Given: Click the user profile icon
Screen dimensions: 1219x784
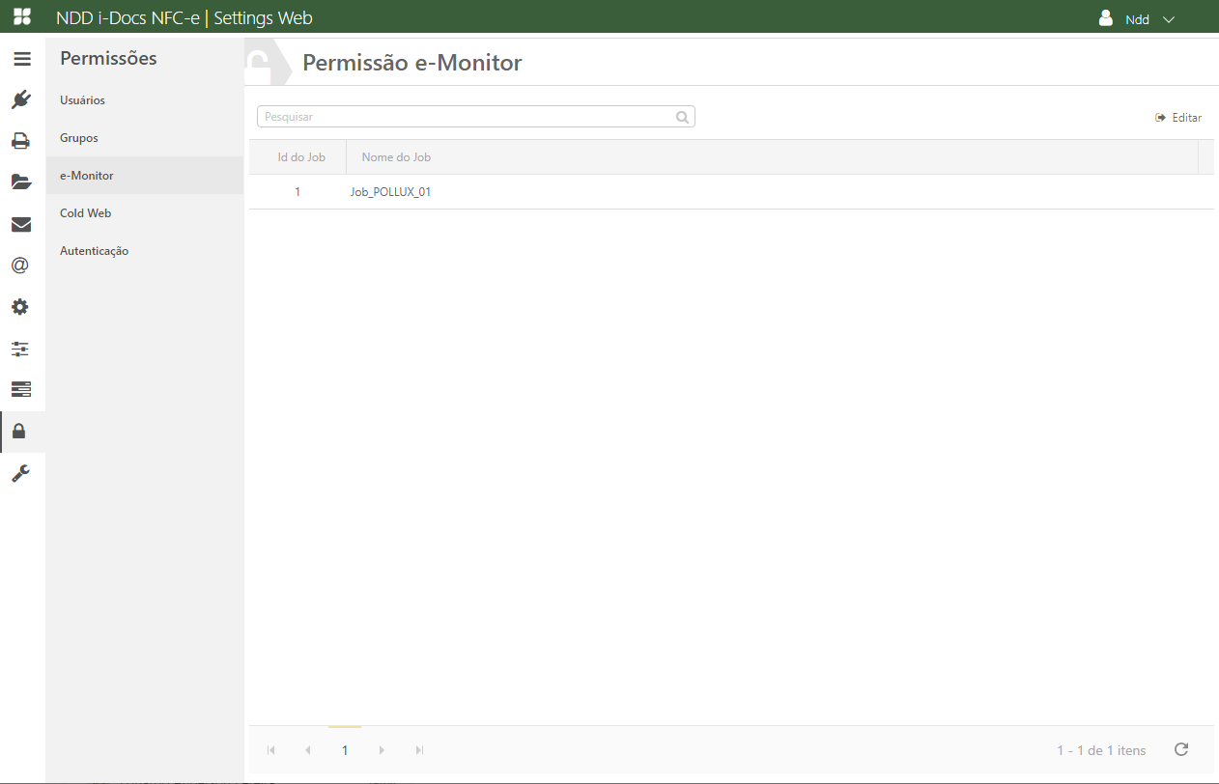Looking at the screenshot, I should [x=1106, y=17].
